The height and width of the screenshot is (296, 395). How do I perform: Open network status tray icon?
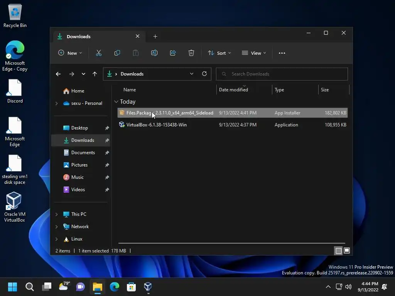click(x=339, y=287)
